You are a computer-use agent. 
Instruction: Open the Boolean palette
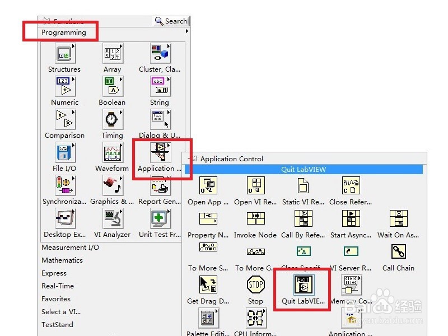[113, 87]
